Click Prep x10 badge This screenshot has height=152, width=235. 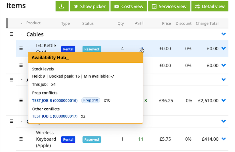tap(91, 100)
